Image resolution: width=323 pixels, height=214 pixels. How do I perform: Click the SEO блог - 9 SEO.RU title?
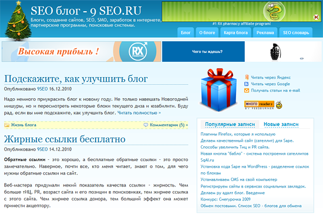[x=86, y=11]
